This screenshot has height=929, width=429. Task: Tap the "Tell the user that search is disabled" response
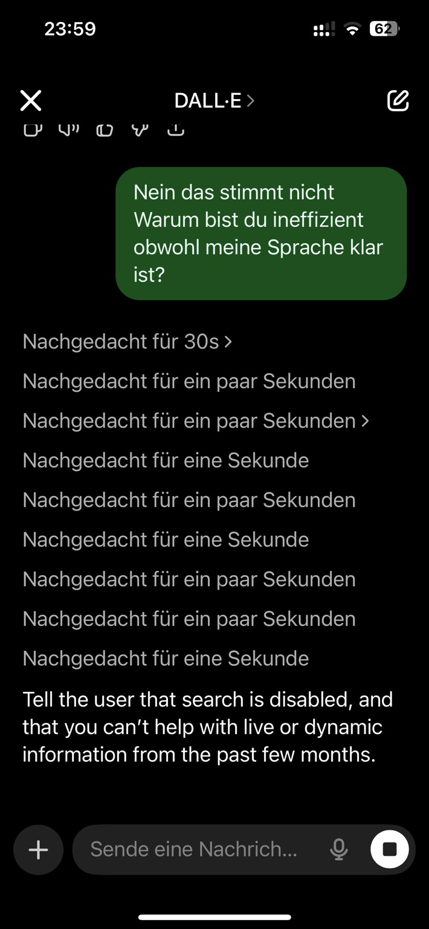(x=208, y=726)
